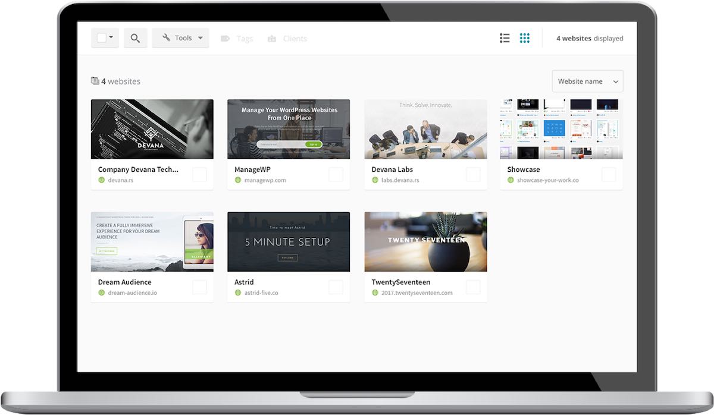Open the search magnifier icon
Screen dimensions: 714x415
click(x=135, y=37)
